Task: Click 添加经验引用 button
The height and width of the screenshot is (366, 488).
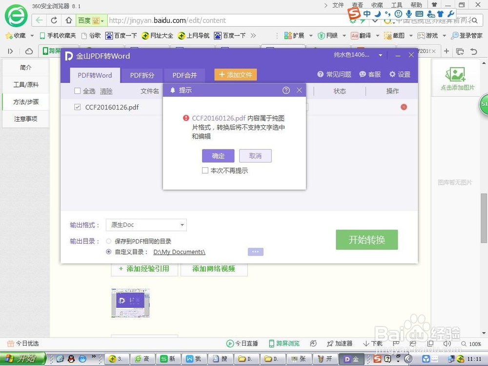Action: point(144,269)
